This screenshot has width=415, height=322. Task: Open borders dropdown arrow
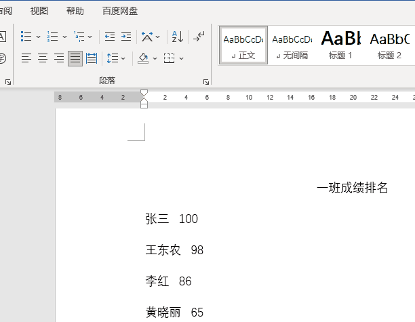click(x=181, y=58)
